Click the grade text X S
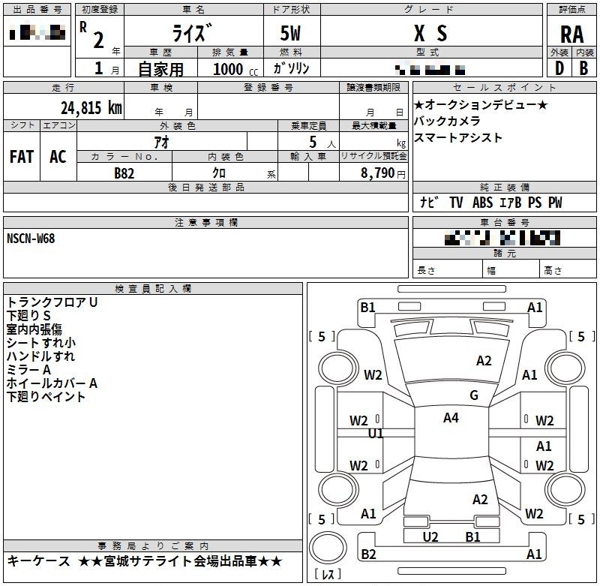 [430, 33]
